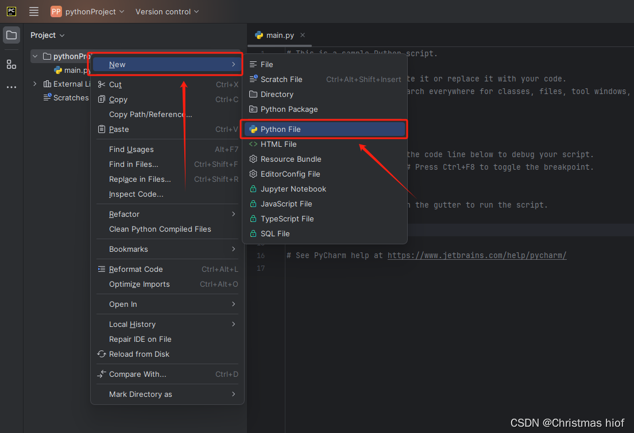The width and height of the screenshot is (634, 433).
Task: Click the Scratch File icon
Action: pos(253,79)
